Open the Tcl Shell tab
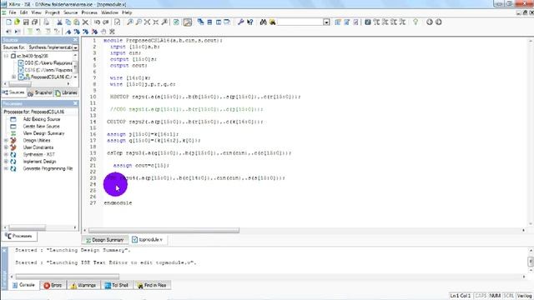Image resolution: width=534 pixels, height=300 pixels. tap(117, 285)
